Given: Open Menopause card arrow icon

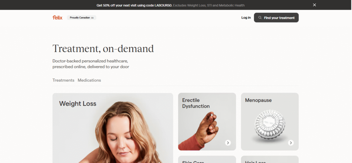Looking at the screenshot, I should click(291, 143).
